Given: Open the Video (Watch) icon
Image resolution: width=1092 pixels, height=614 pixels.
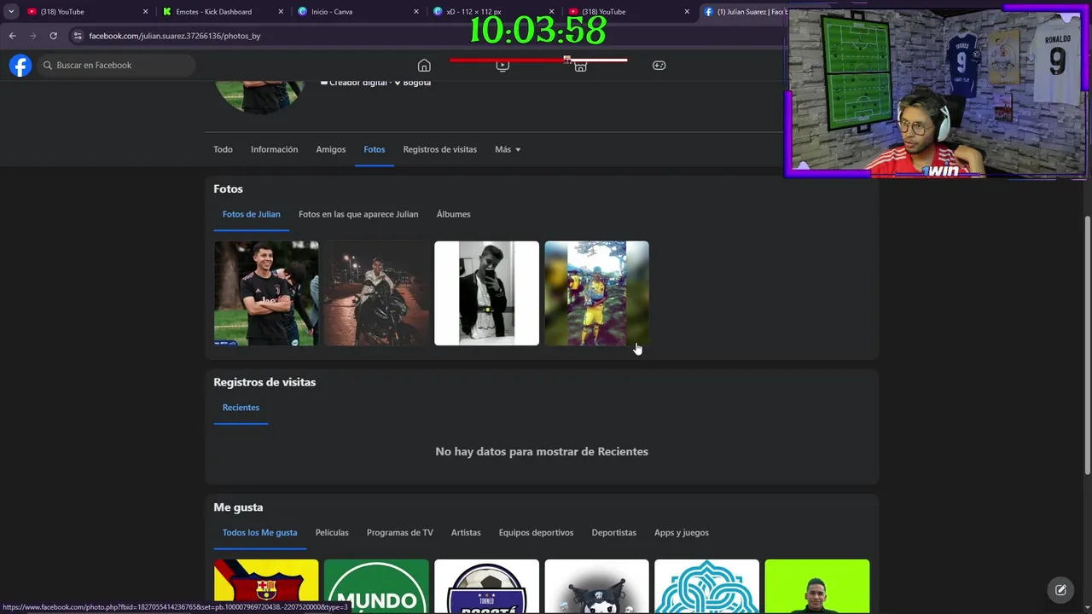Looking at the screenshot, I should pyautogui.click(x=502, y=66).
